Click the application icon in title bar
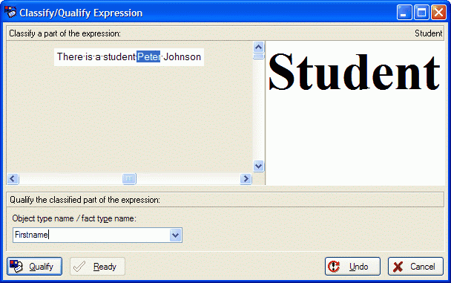The image size is (451, 283). coord(10,12)
